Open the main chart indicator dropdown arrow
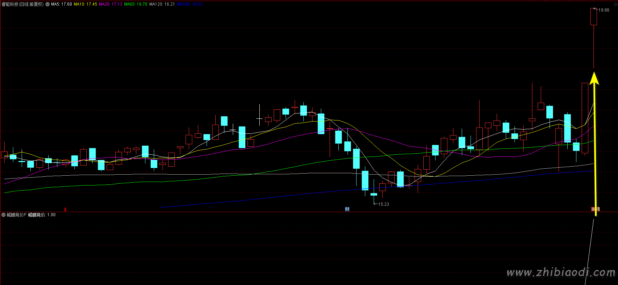The image size is (618, 285). click(x=48, y=4)
